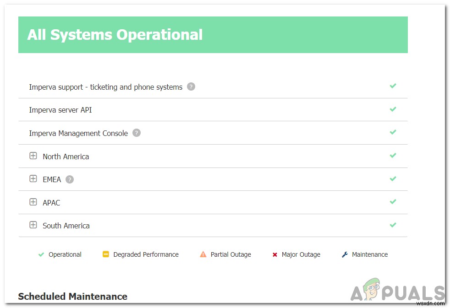Click the Major Outage red cross icon
The width and height of the screenshot is (450, 308).
pos(274,254)
